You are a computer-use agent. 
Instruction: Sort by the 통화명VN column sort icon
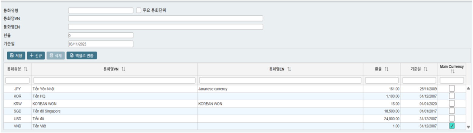pos(123,69)
